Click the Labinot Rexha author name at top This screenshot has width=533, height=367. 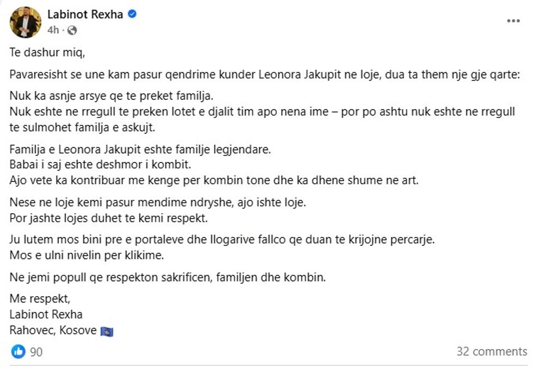(x=85, y=15)
